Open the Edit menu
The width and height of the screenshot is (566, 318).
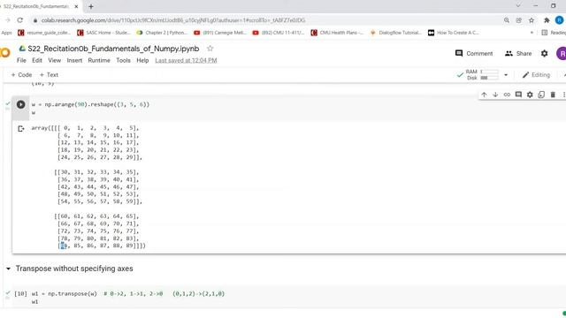(x=37, y=60)
